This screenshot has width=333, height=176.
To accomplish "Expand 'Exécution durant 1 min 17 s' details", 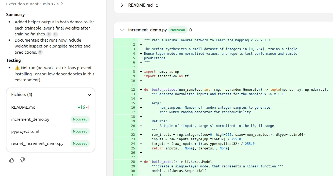I will pyautogui.click(x=62, y=4).
